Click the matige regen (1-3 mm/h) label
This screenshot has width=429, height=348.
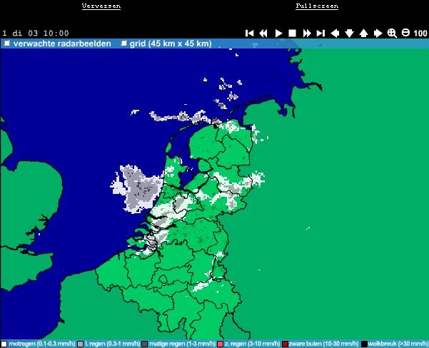tap(183, 344)
